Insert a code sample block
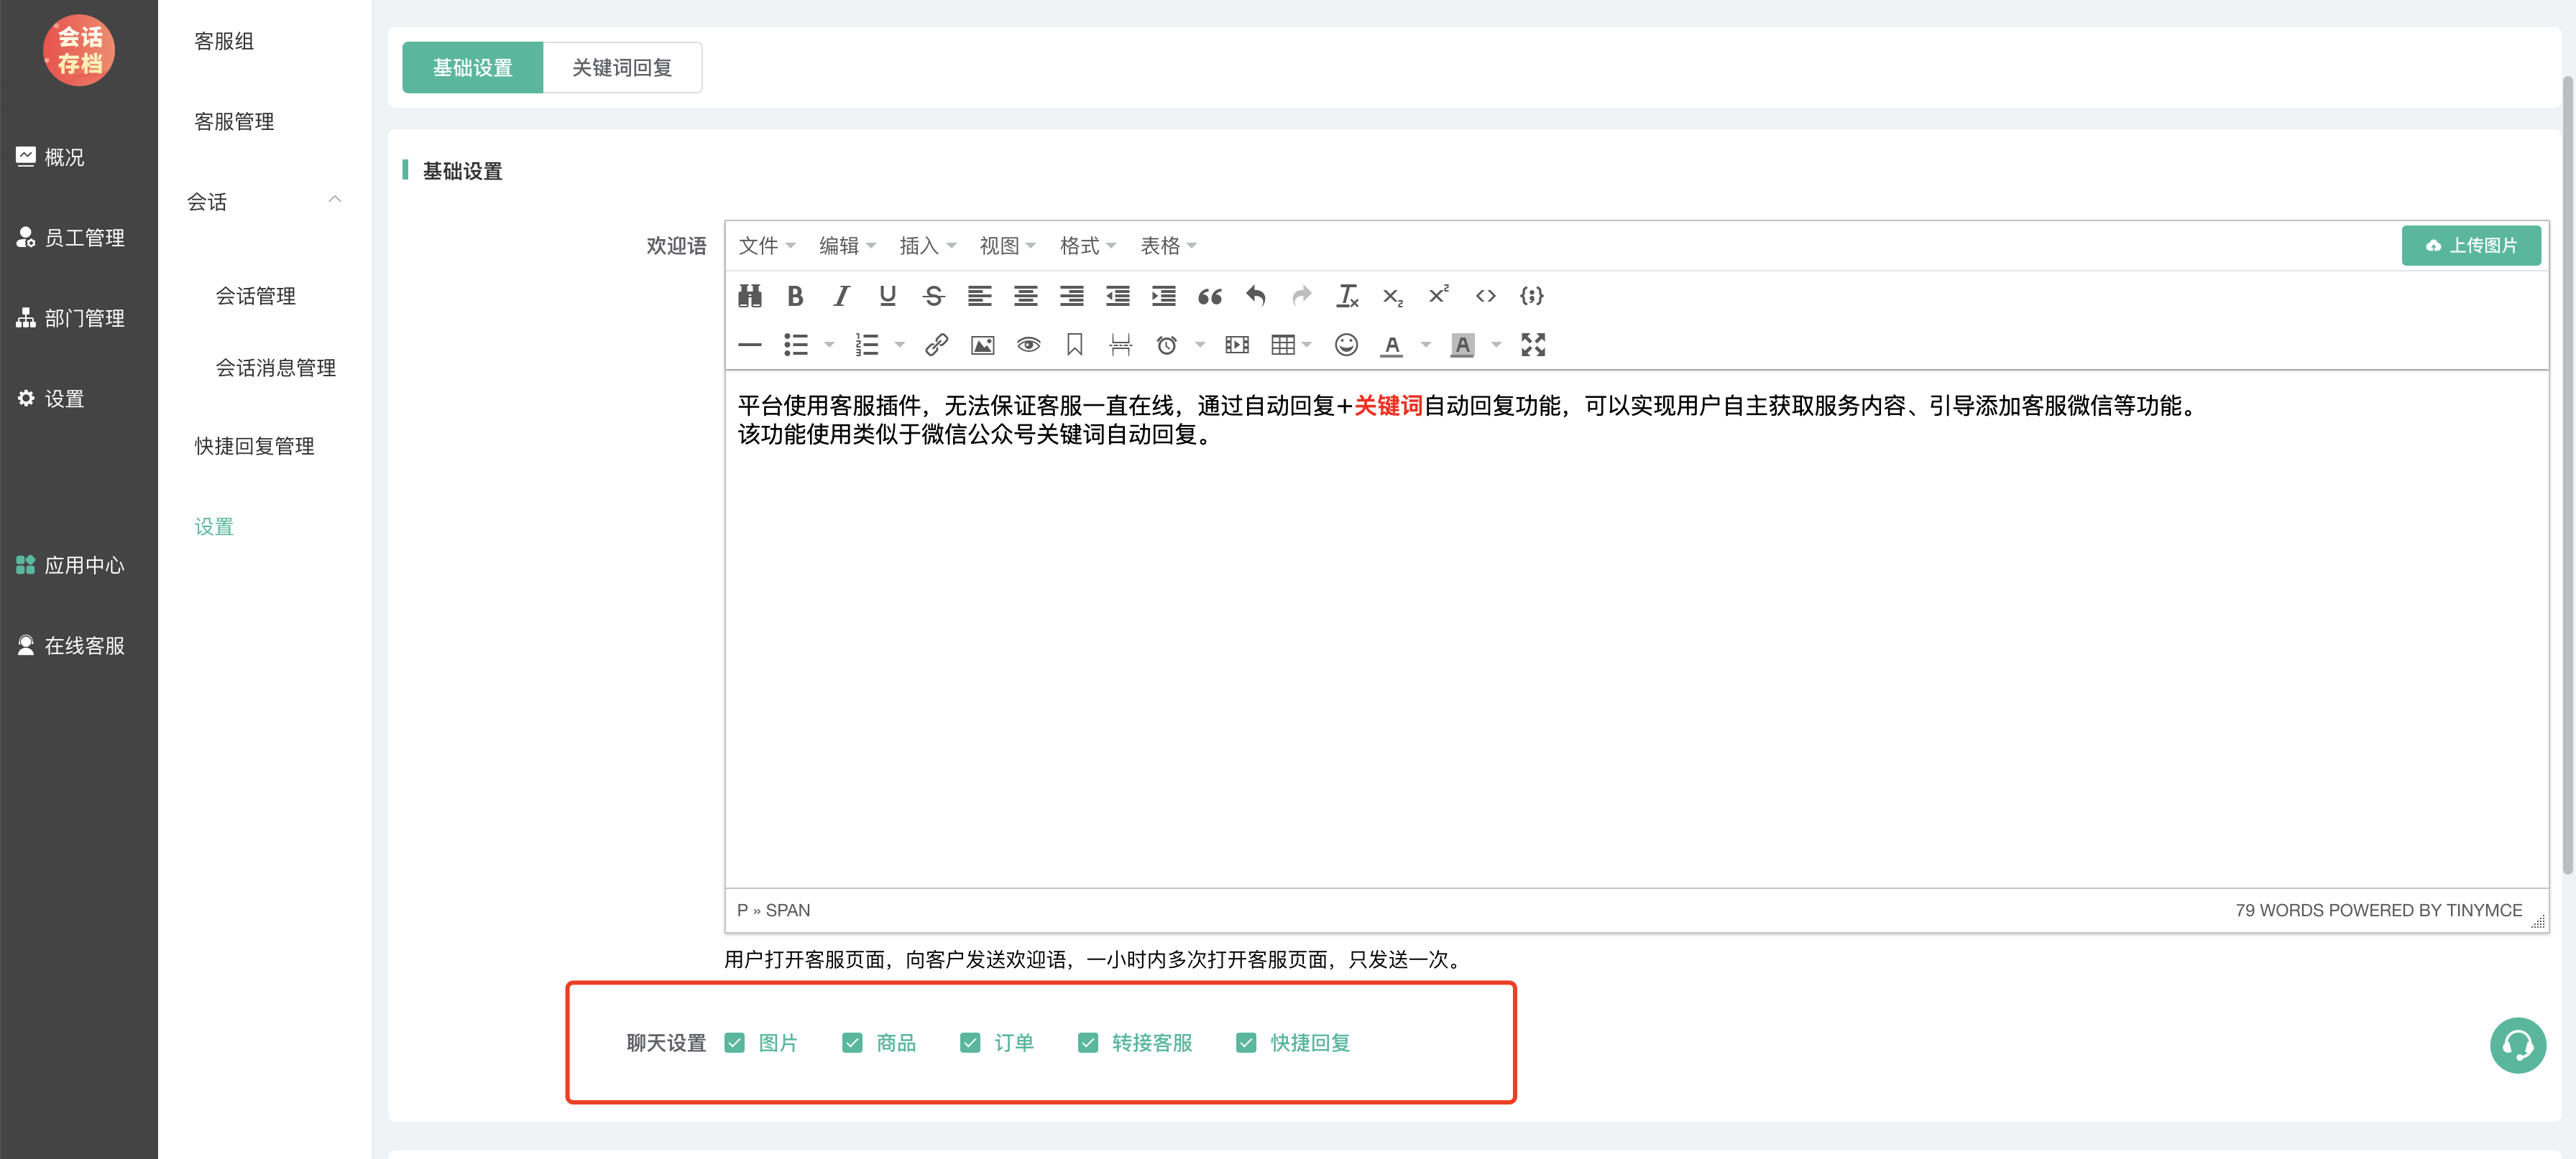Image resolution: width=2576 pixels, height=1159 pixels. click(x=1531, y=296)
